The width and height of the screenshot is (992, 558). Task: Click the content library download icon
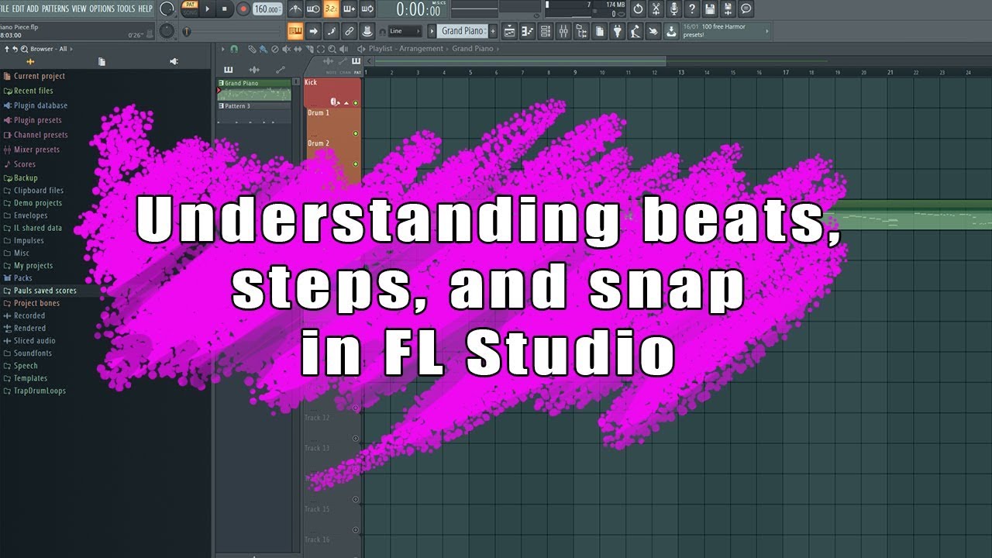tap(670, 31)
